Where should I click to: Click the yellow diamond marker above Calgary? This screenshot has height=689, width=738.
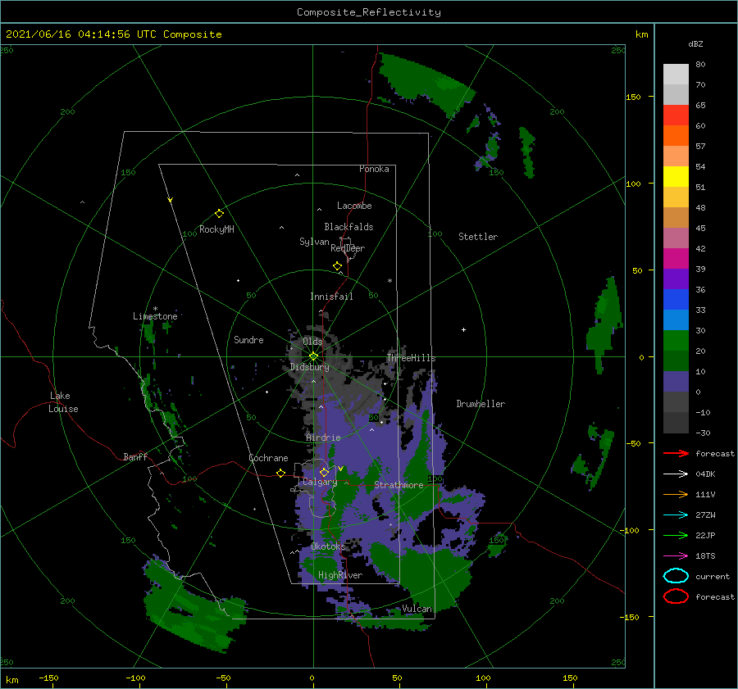pos(324,472)
